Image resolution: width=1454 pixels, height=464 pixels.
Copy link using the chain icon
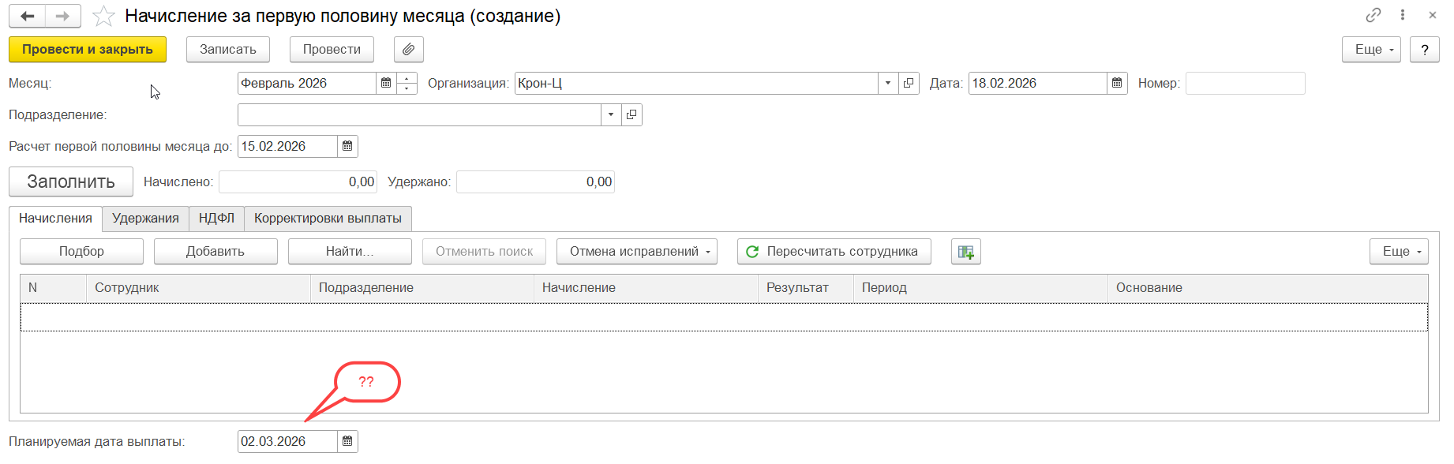(x=1373, y=15)
